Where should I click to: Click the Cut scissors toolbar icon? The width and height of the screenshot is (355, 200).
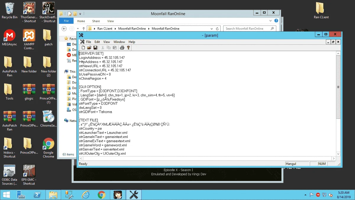pos(103,48)
